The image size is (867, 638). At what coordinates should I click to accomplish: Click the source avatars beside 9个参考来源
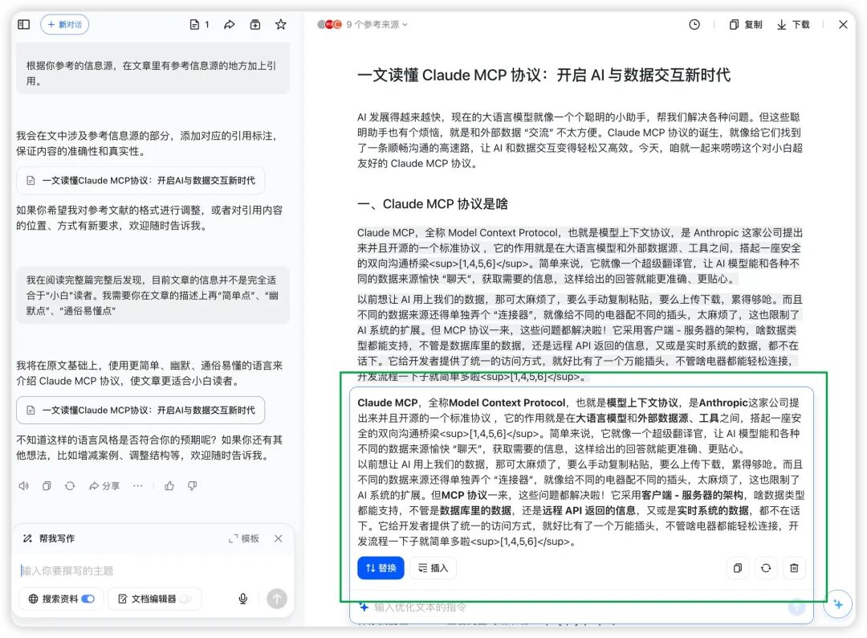tap(330, 24)
